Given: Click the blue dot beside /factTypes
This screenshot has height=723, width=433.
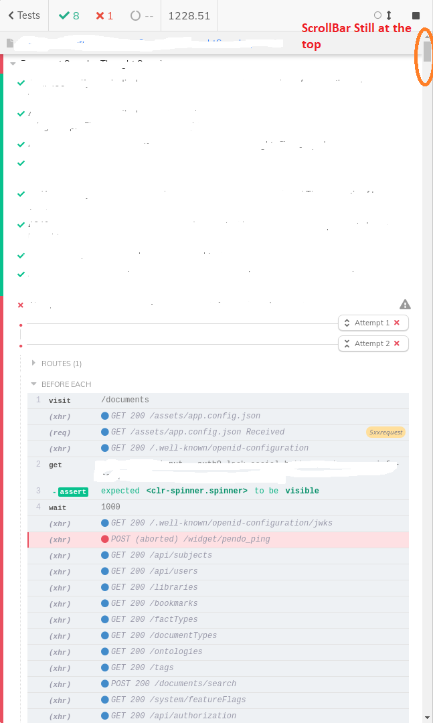Looking at the screenshot, I should pyautogui.click(x=104, y=620).
